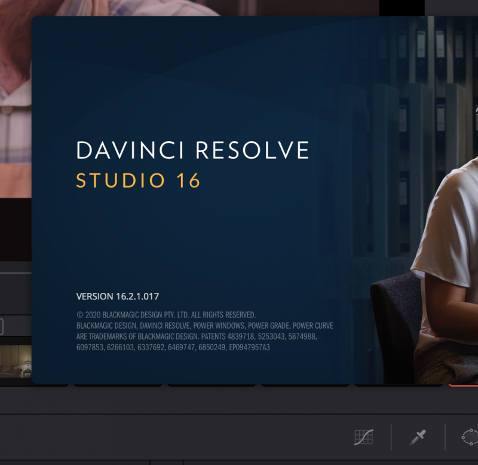Click the empty bar below the clip thumbnails

239,400
